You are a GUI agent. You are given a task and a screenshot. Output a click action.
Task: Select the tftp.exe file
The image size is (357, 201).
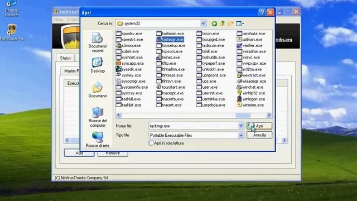coord(166,63)
